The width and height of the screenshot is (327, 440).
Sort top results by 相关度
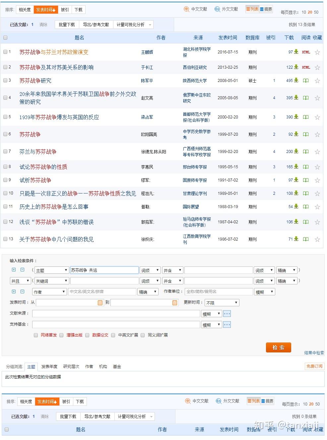(x=25, y=10)
